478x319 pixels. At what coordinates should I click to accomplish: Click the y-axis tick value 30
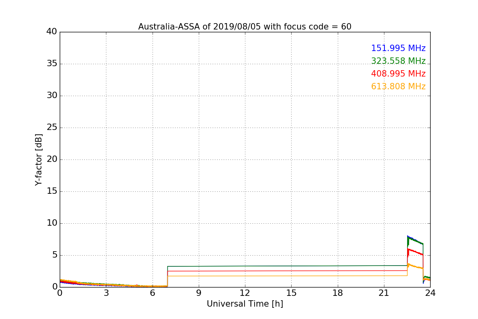[52, 96]
